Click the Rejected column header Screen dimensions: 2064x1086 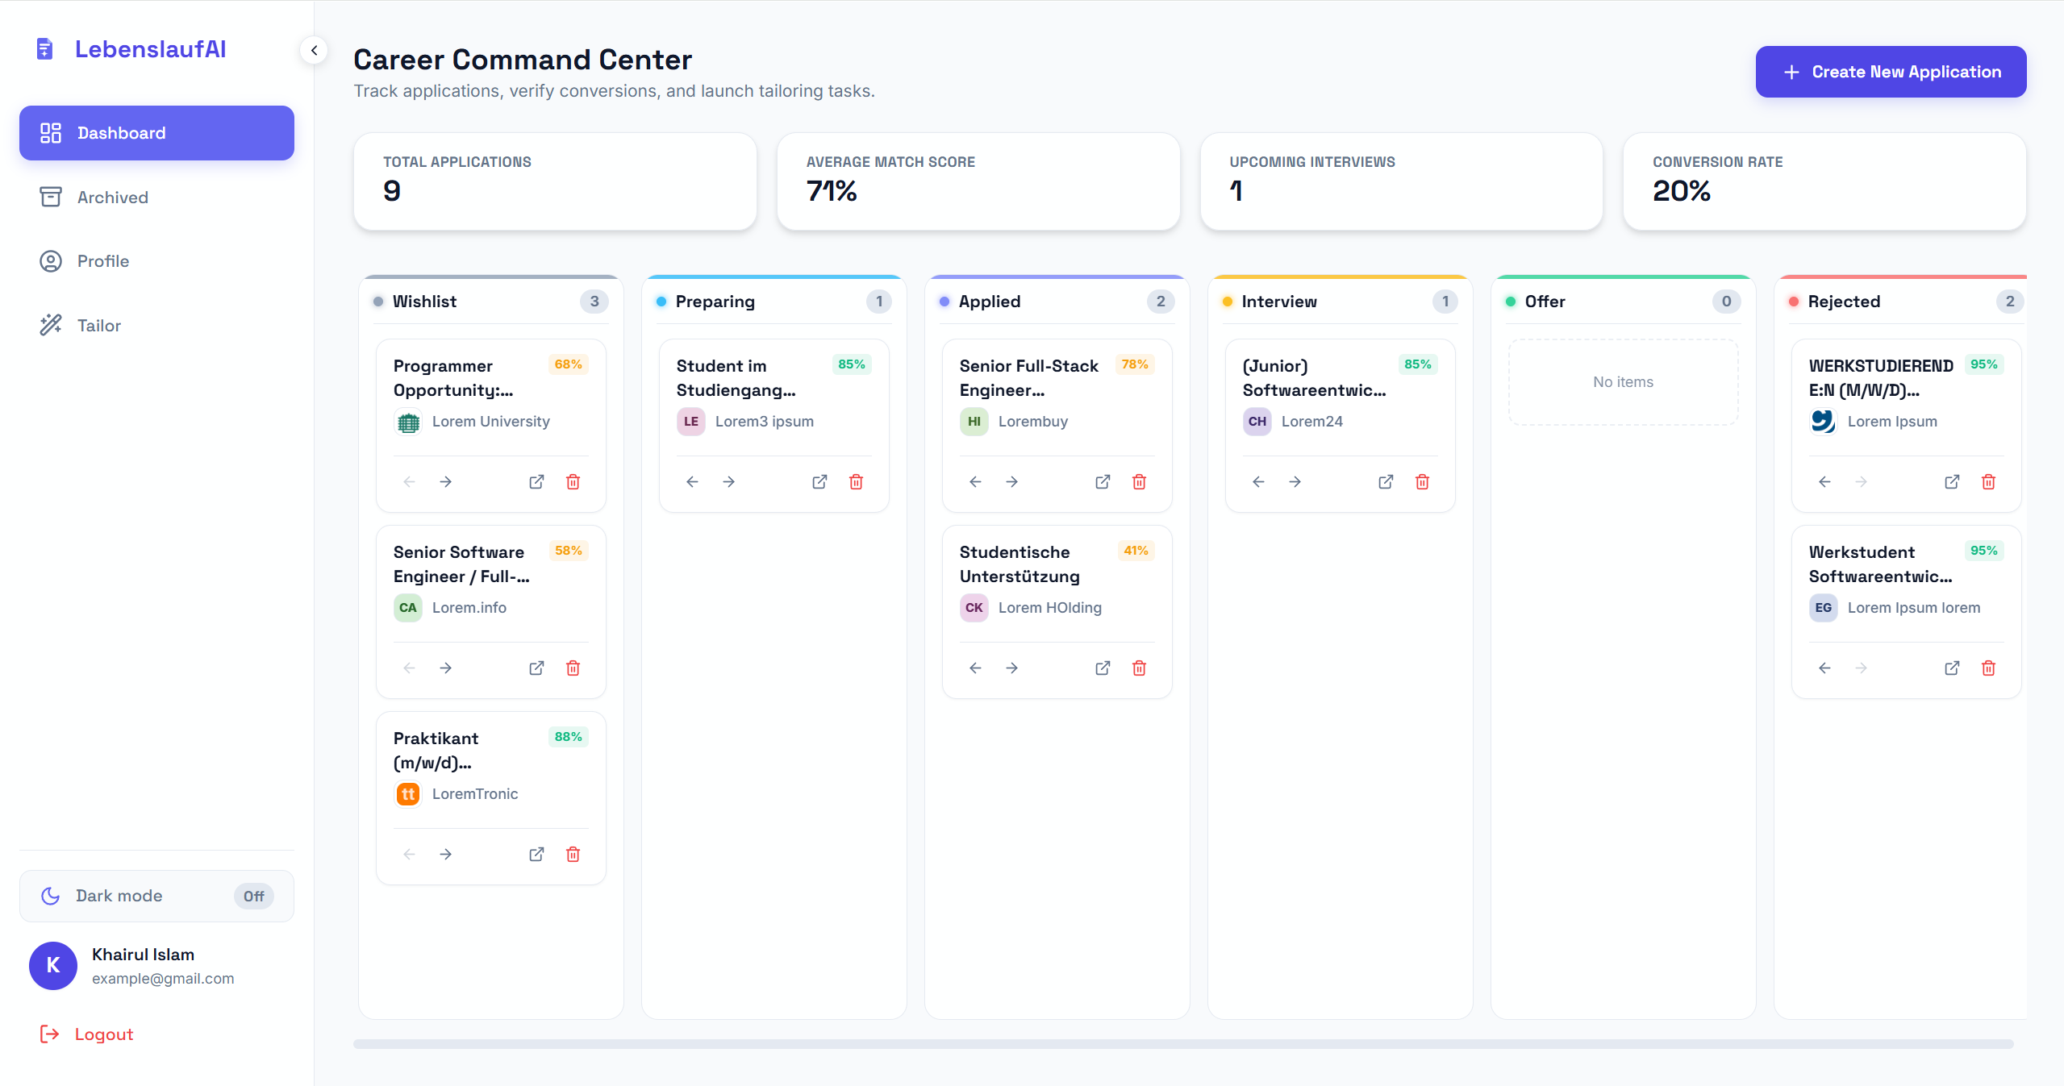1906,302
